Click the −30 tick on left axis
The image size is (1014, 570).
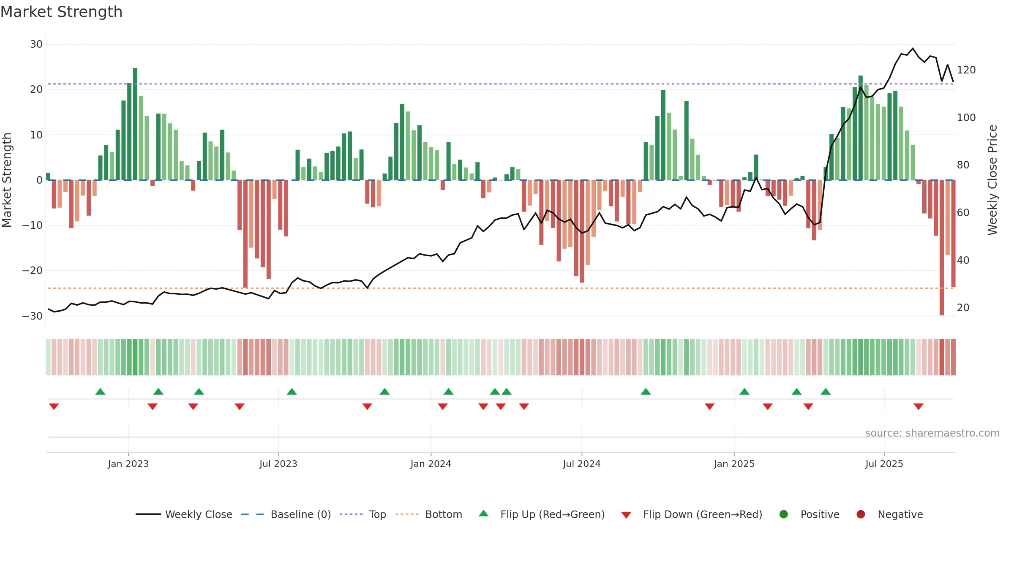33,316
